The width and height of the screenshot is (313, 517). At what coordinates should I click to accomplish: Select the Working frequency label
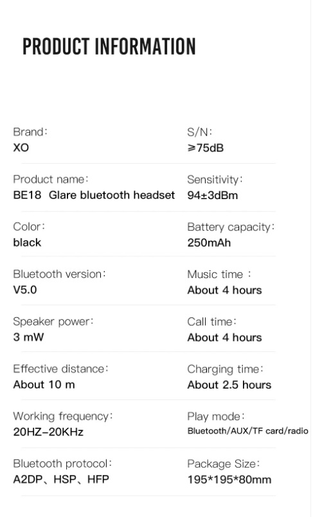[63, 416]
